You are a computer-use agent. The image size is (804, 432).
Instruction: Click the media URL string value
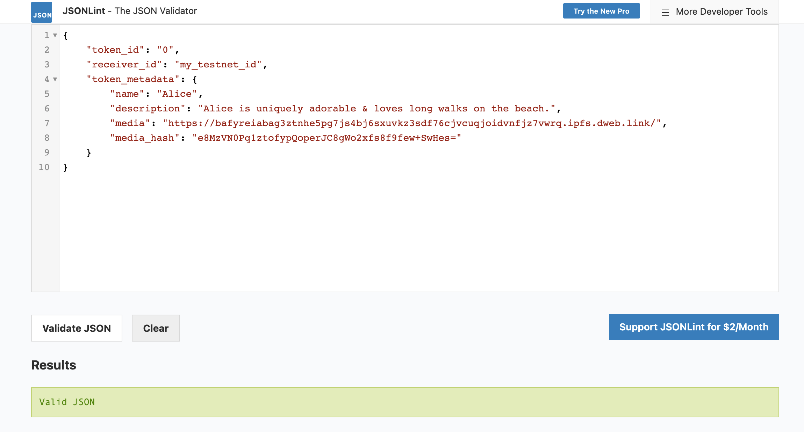click(412, 123)
